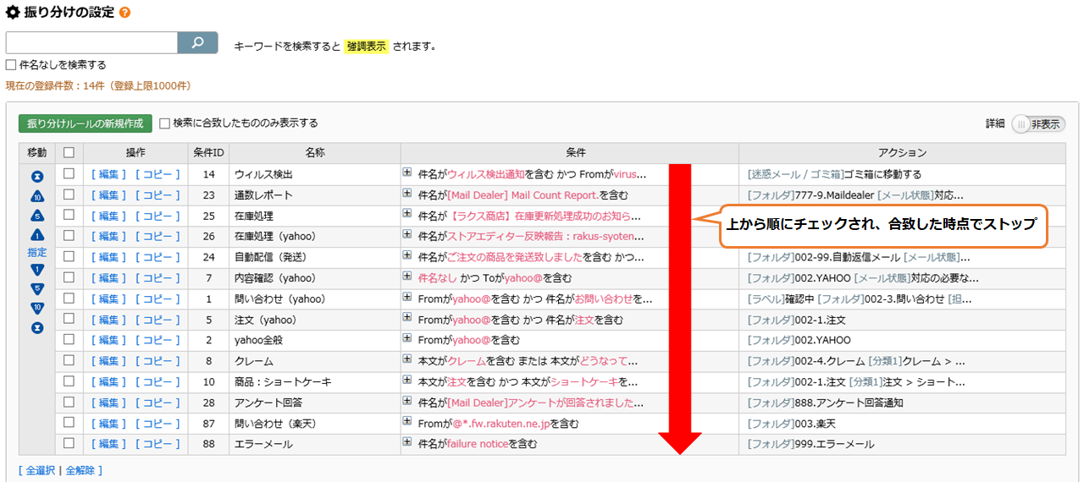
Task: Move down 1 row icon
Action: pos(37,271)
